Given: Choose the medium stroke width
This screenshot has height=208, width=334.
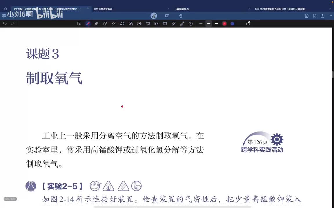Looking at the screenshot, I should click(x=209, y=24).
